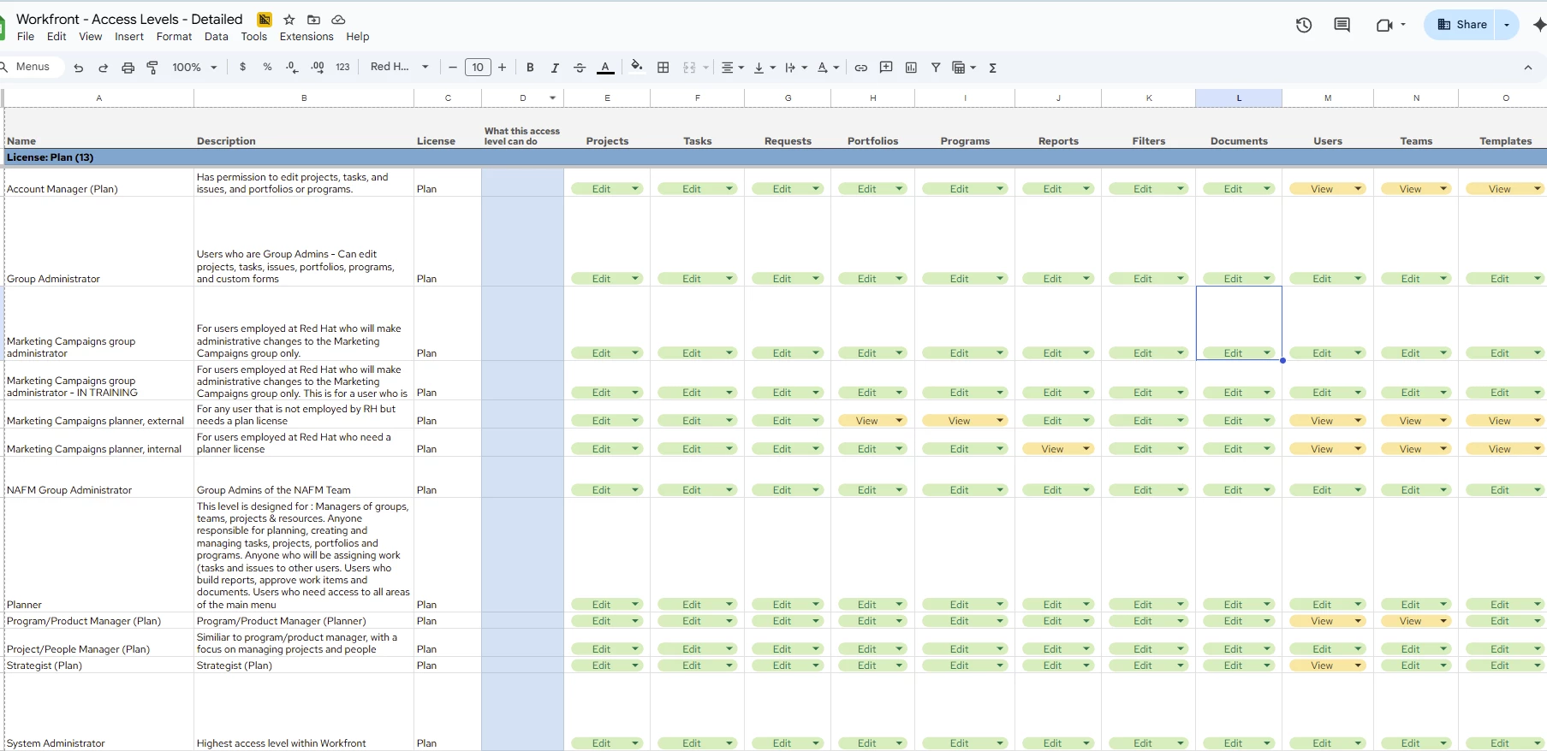Viewport: 1547px width, 751px height.
Task: Open column D header dropdown arrow
Action: tap(553, 98)
